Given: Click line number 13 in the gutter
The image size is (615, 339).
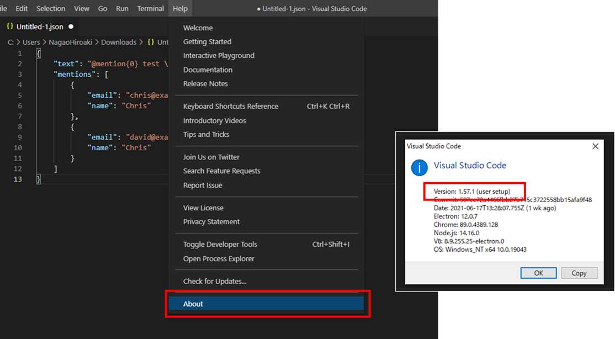Looking at the screenshot, I should click(18, 179).
